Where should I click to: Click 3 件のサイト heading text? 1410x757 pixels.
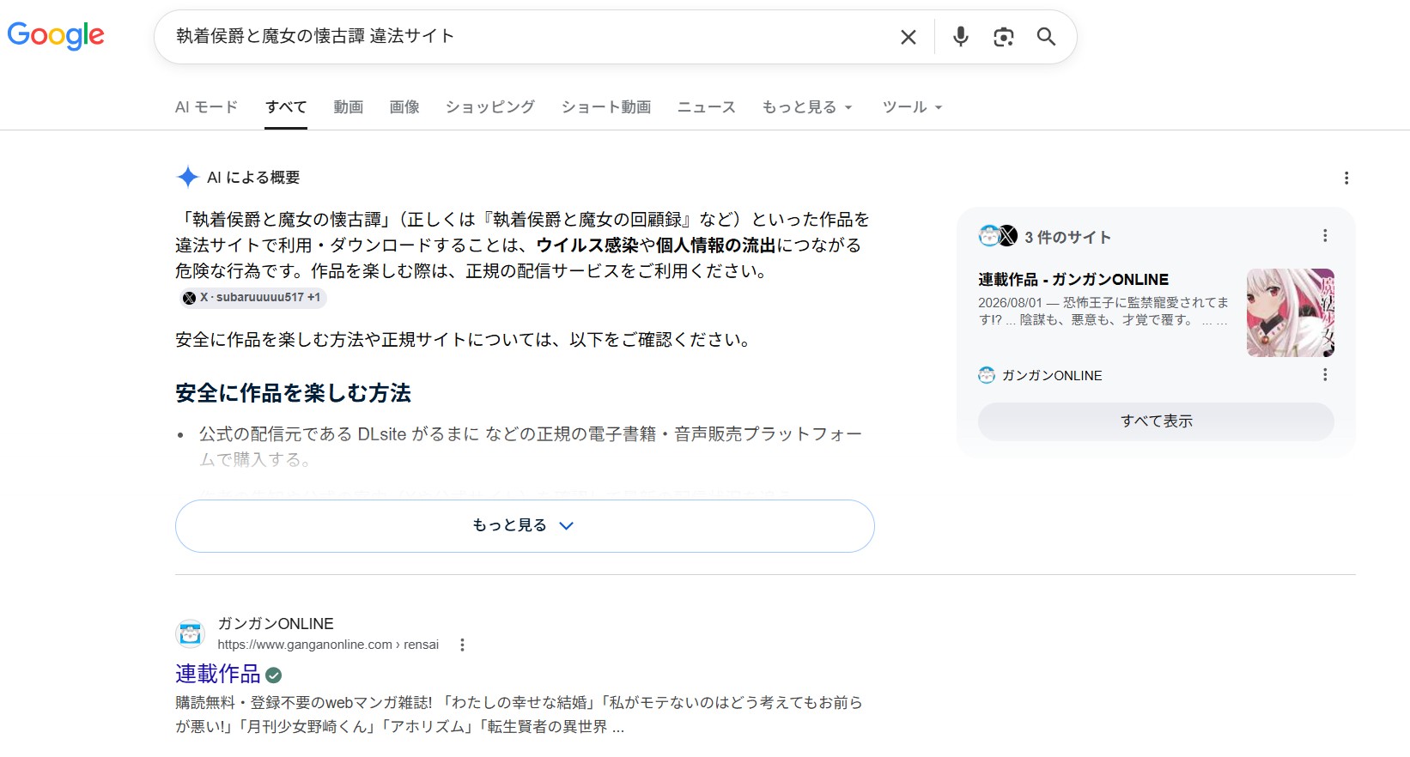click(1067, 237)
